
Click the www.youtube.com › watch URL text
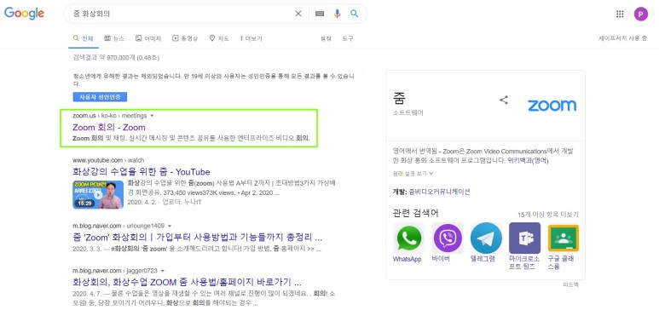pos(108,160)
